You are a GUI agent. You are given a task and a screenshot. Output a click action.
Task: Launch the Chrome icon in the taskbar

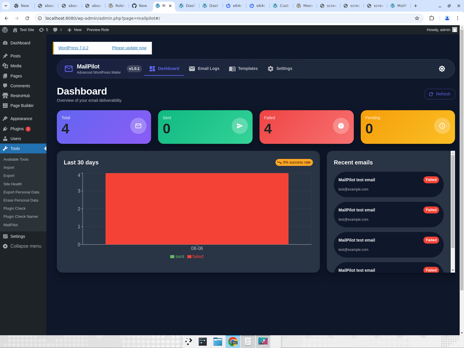233,342
